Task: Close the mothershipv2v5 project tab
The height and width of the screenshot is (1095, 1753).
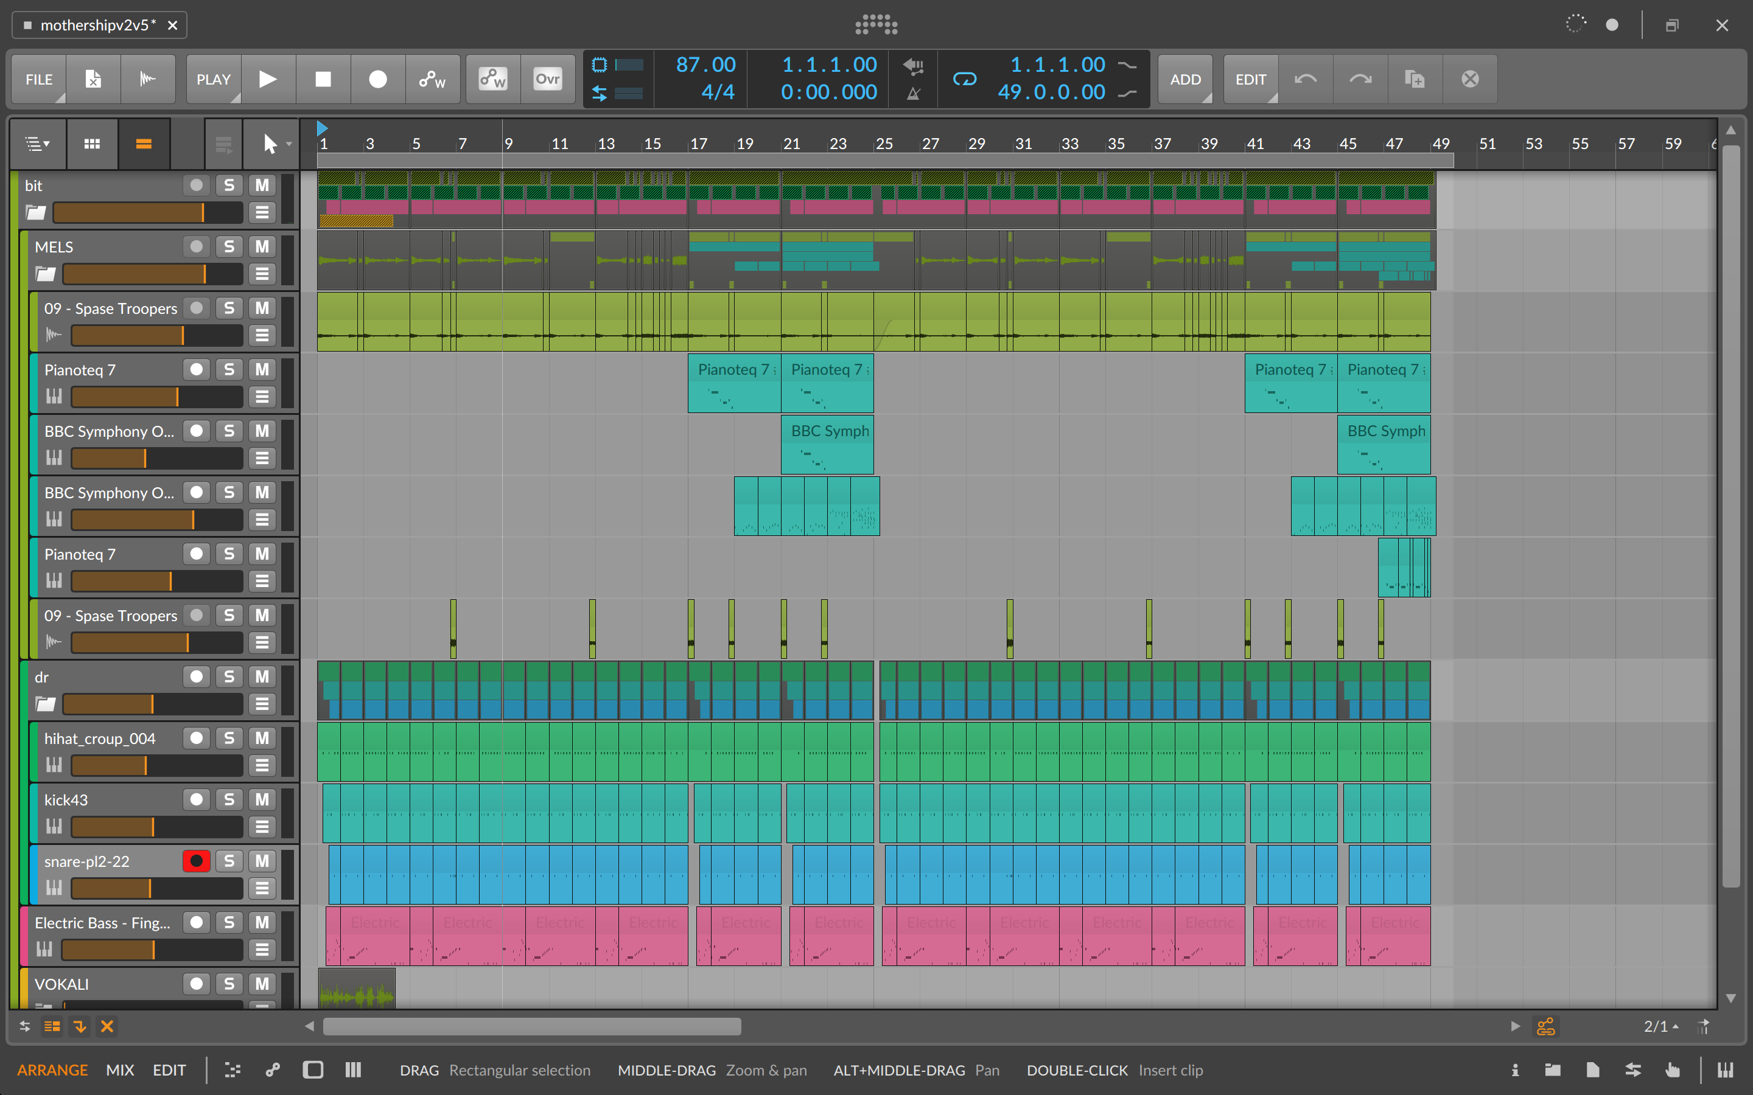Action: click(x=172, y=26)
